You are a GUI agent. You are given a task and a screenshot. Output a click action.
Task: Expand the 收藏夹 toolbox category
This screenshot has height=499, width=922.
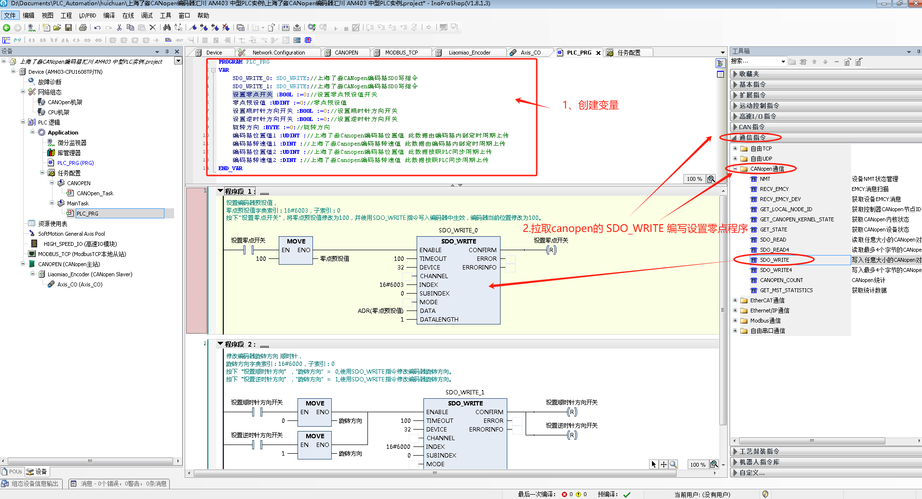[735, 74]
